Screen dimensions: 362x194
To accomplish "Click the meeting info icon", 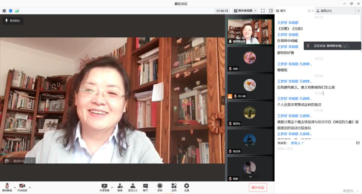I will pyautogui.click(x=4, y=11).
